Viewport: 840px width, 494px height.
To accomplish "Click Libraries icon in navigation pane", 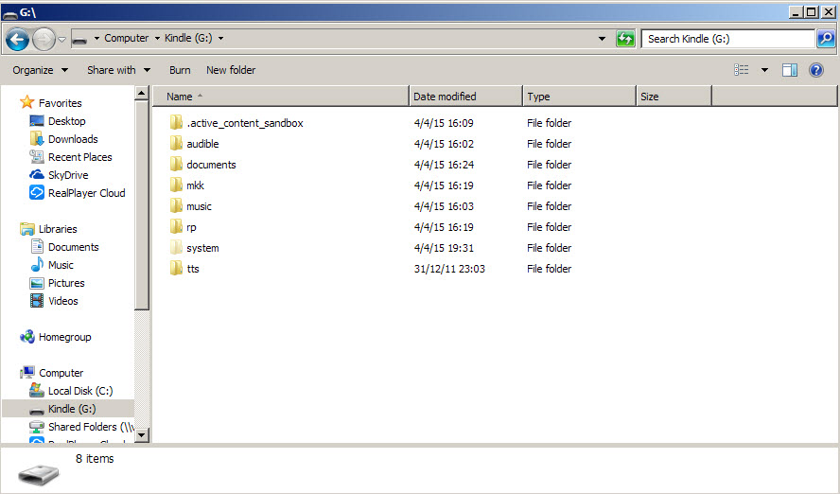I will (x=27, y=229).
